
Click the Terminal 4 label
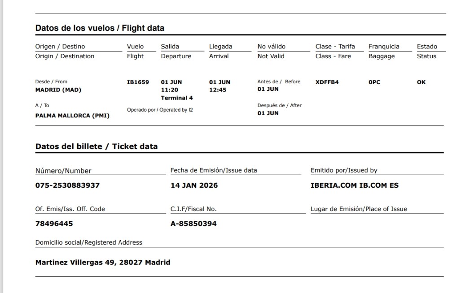click(x=177, y=98)
